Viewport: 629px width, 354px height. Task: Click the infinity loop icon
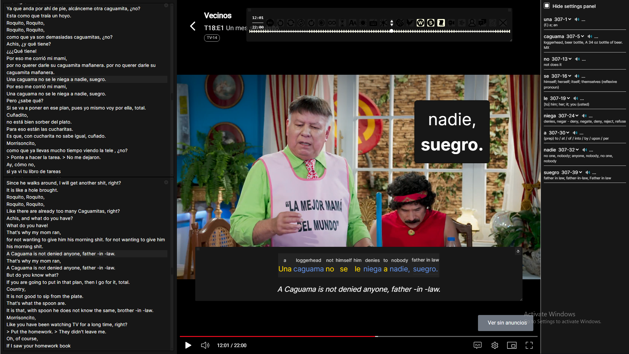pos(332,23)
